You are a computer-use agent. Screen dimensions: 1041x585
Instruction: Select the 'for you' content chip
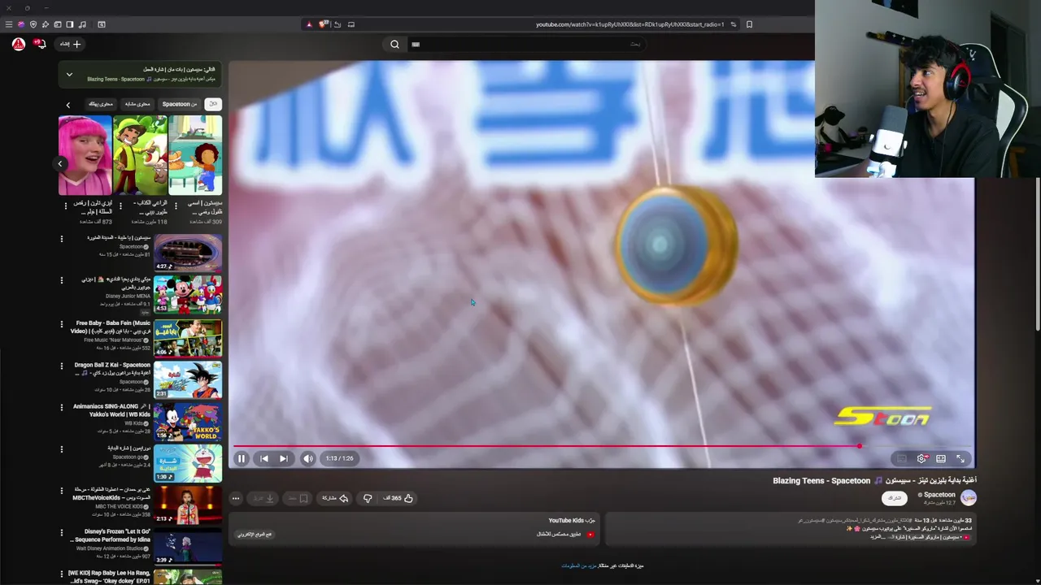101,104
